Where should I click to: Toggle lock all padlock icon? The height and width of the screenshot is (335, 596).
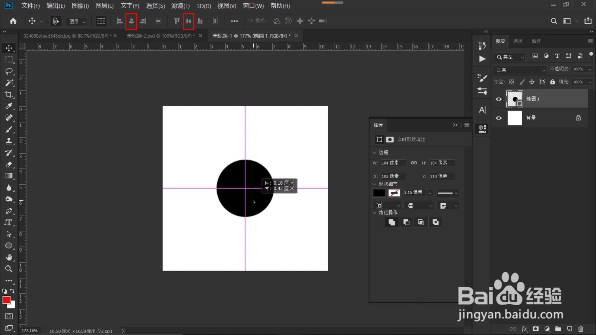pyautogui.click(x=552, y=82)
